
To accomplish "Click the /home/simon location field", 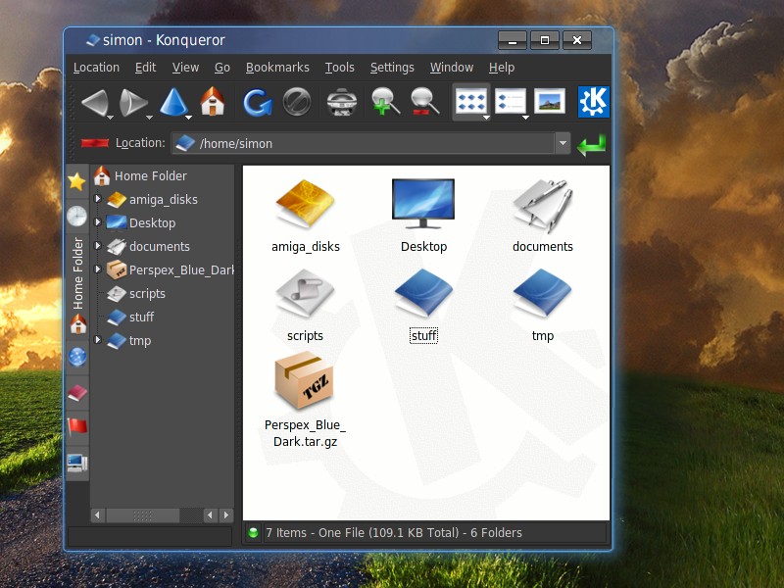I will click(x=364, y=143).
